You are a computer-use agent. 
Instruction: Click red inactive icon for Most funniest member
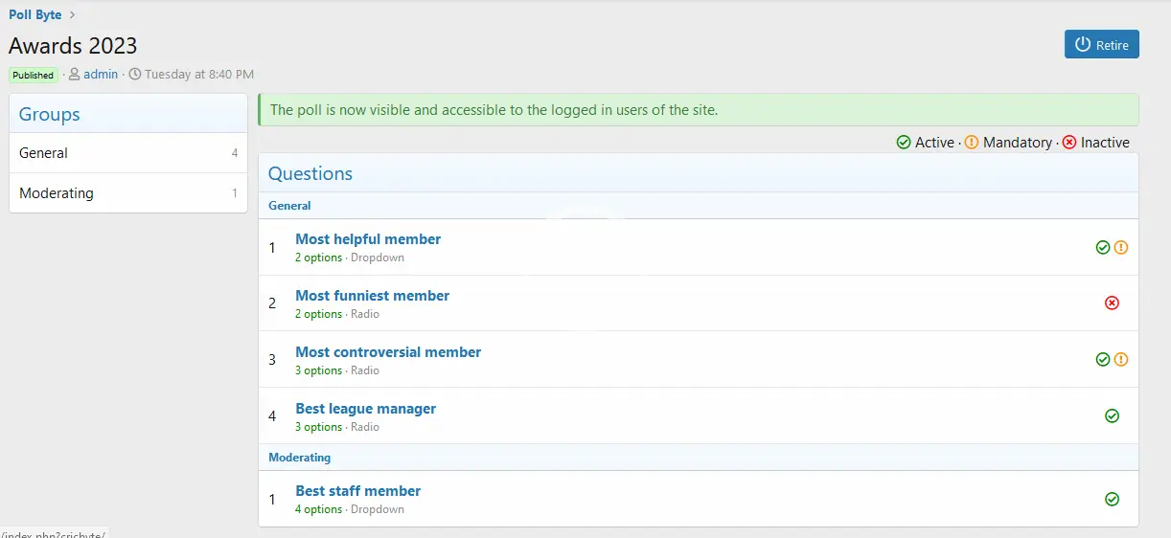pos(1112,303)
